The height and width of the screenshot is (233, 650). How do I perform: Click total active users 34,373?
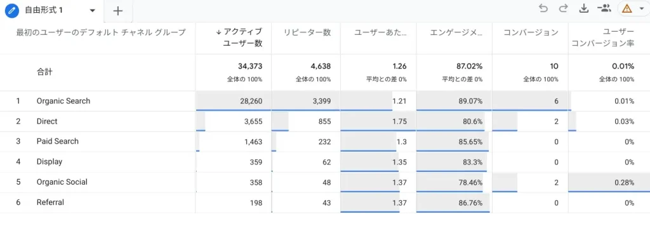[x=250, y=66]
